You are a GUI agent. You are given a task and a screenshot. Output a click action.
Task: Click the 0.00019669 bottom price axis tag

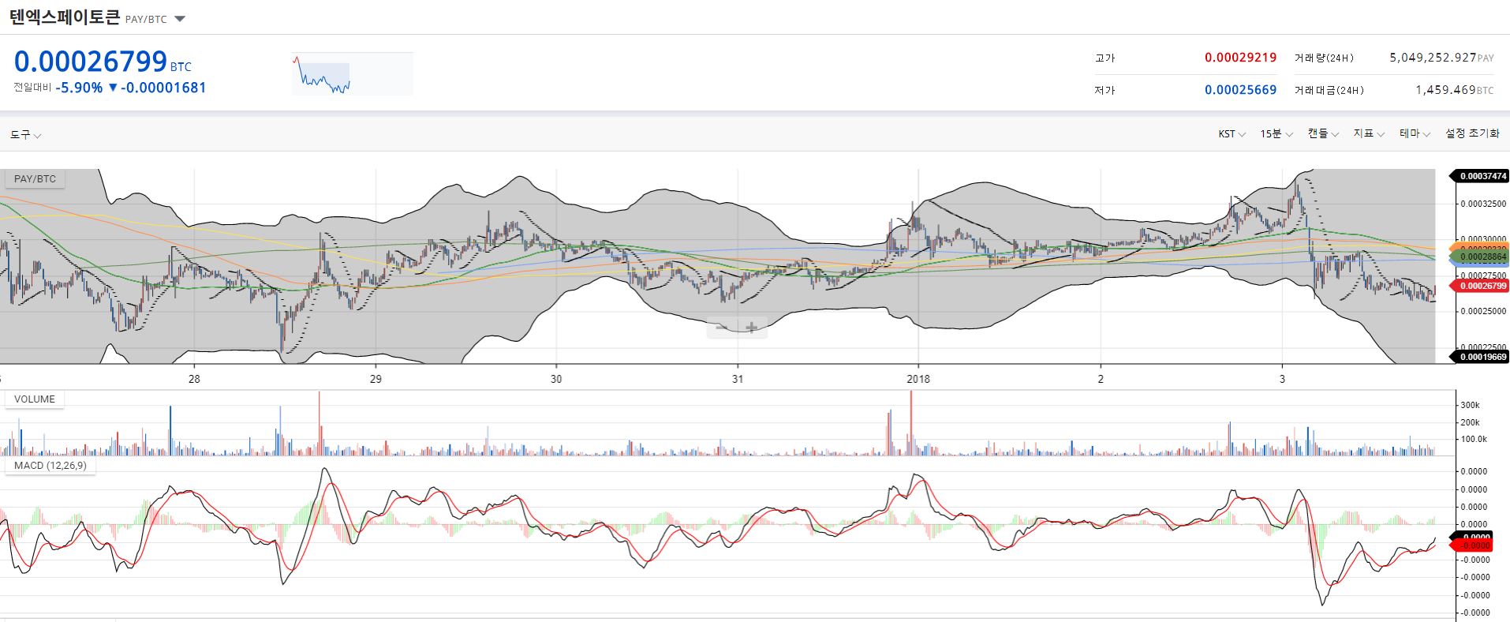[x=1480, y=357]
